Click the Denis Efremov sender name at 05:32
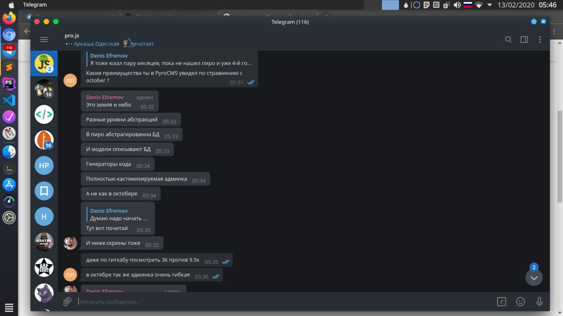The width and height of the screenshot is (563, 316). tap(105, 97)
